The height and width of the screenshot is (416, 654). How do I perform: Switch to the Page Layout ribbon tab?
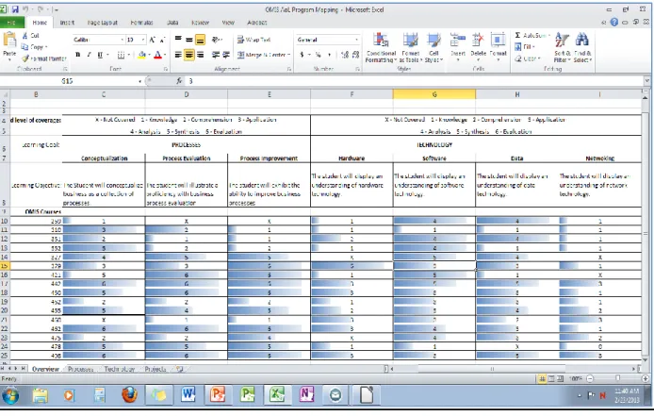[102, 23]
